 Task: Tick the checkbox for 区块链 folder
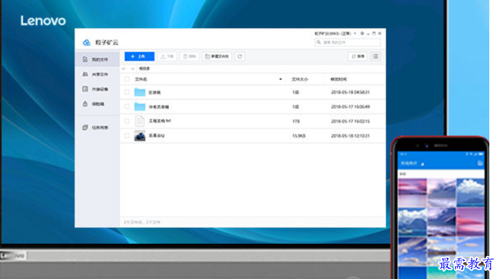(x=127, y=92)
